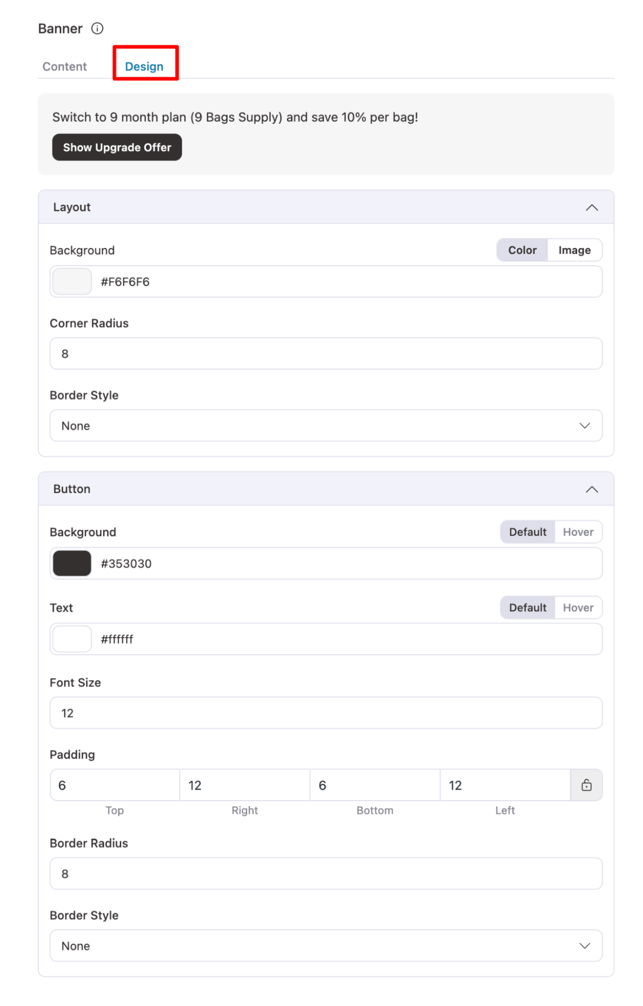Open the Button Border Style dropdown
Viewport: 643px width, 1006px height.
click(326, 946)
